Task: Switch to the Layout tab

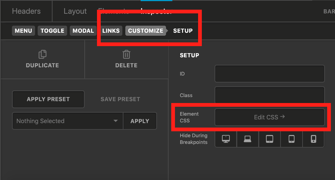Action: (75, 11)
